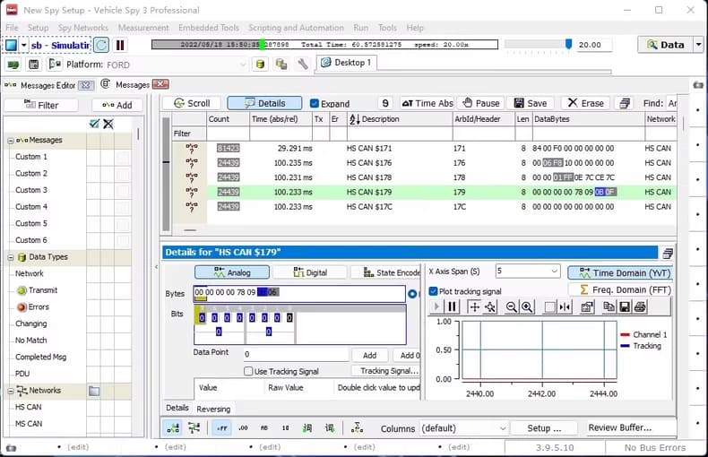
Task: Enable the Use Tracking Signal checkbox
Action: tap(248, 371)
